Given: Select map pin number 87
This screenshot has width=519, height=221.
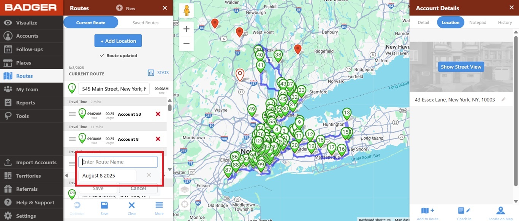Looking at the screenshot, I should [228, 171].
